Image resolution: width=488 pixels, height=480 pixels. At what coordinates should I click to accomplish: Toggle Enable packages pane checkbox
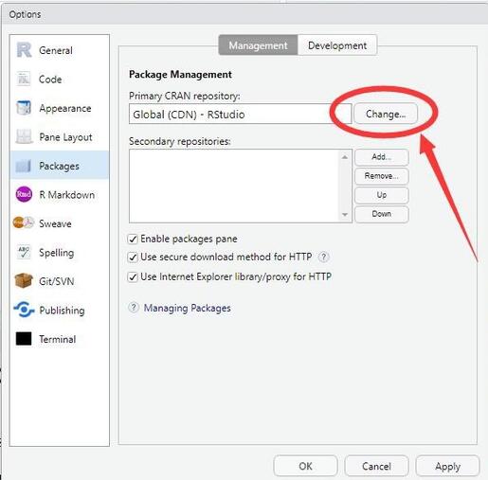[x=133, y=239]
